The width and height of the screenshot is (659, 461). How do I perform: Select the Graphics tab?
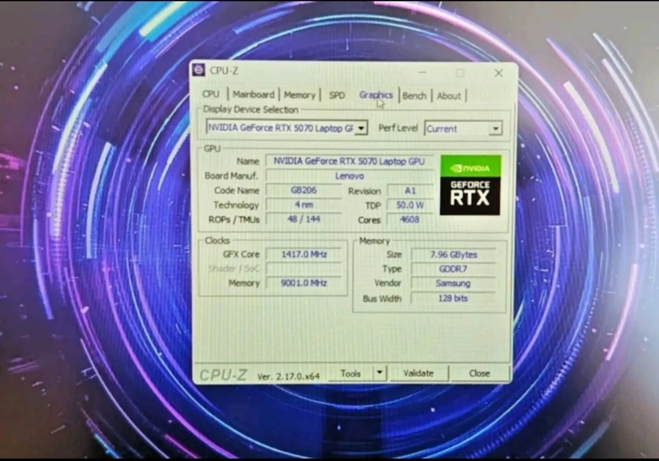pos(376,95)
